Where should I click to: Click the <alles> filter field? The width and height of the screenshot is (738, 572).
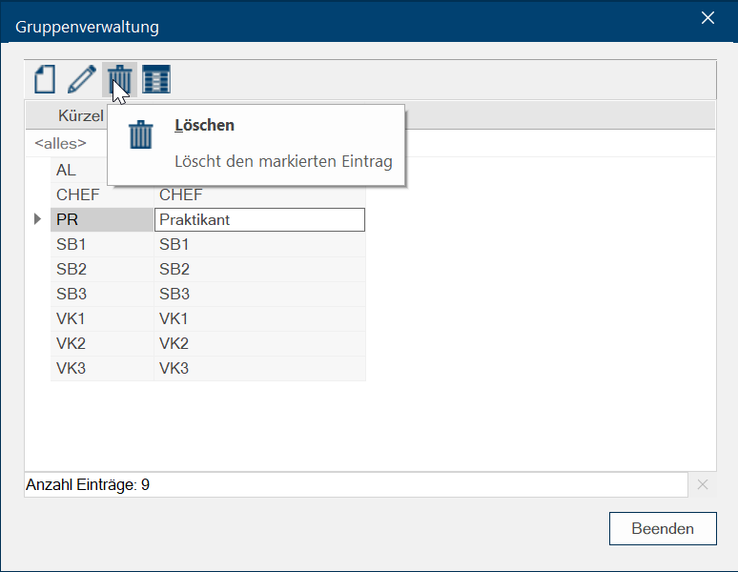(x=61, y=144)
